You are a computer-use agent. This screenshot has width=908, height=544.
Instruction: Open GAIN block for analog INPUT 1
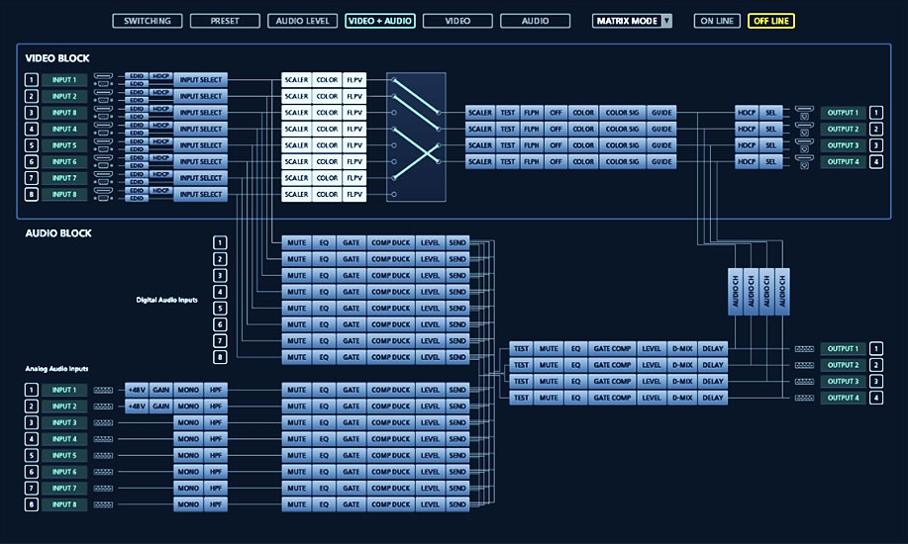coord(161,390)
